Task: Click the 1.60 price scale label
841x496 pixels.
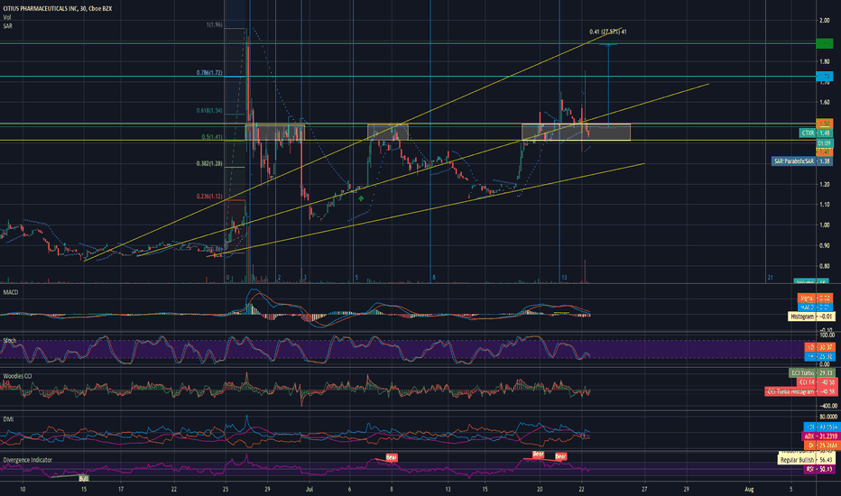Action: [x=824, y=102]
